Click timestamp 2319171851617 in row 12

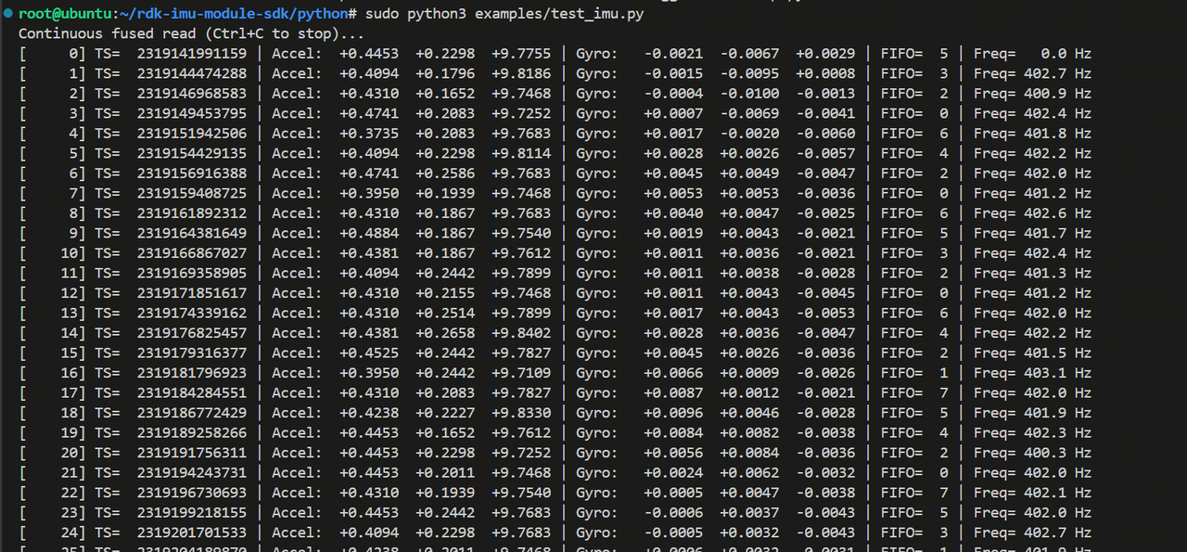192,293
